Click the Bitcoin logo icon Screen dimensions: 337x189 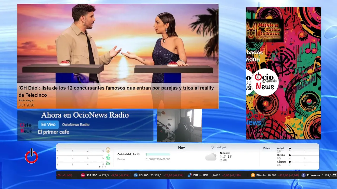tap(253, 175)
